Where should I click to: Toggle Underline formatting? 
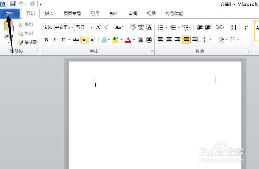click(63, 40)
